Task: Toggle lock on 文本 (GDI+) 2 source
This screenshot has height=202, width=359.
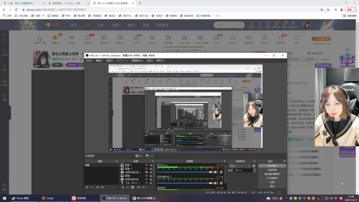Action: pos(151,183)
